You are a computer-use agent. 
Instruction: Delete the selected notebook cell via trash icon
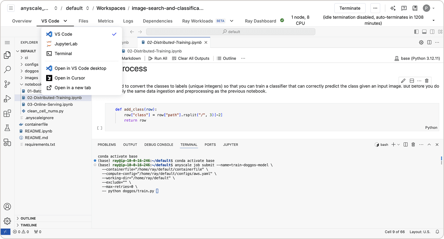click(x=426, y=80)
